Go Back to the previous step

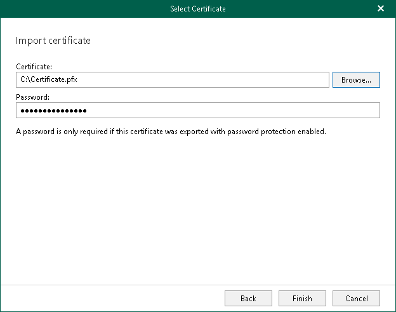(248, 298)
